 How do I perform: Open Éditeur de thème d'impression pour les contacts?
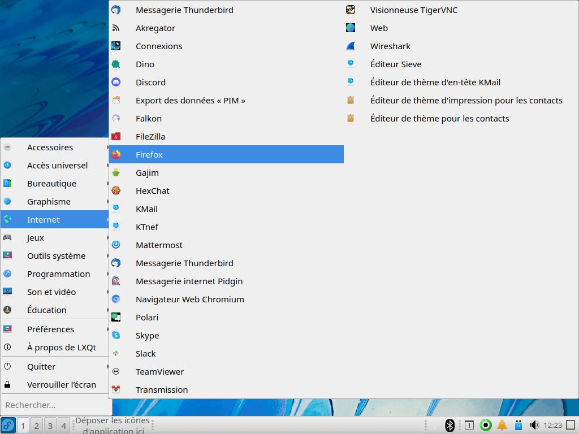pyautogui.click(x=461, y=101)
